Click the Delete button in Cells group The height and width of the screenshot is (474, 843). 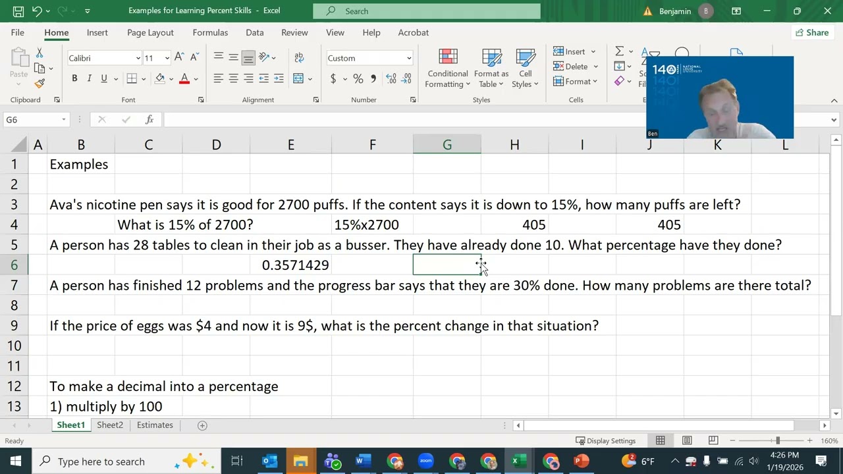pyautogui.click(x=576, y=66)
